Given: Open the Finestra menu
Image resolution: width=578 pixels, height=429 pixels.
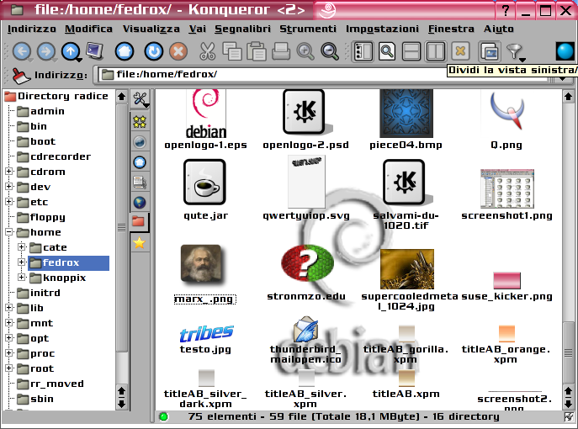Looking at the screenshot, I should [451, 29].
